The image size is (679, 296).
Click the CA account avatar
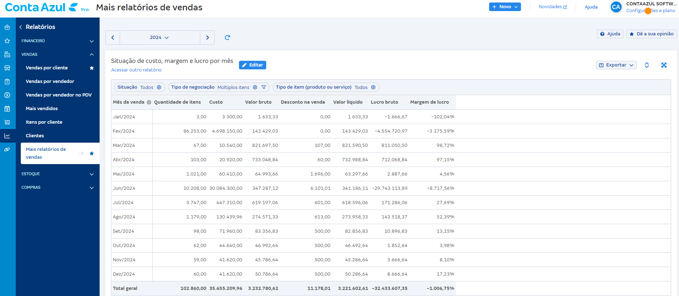pos(616,7)
